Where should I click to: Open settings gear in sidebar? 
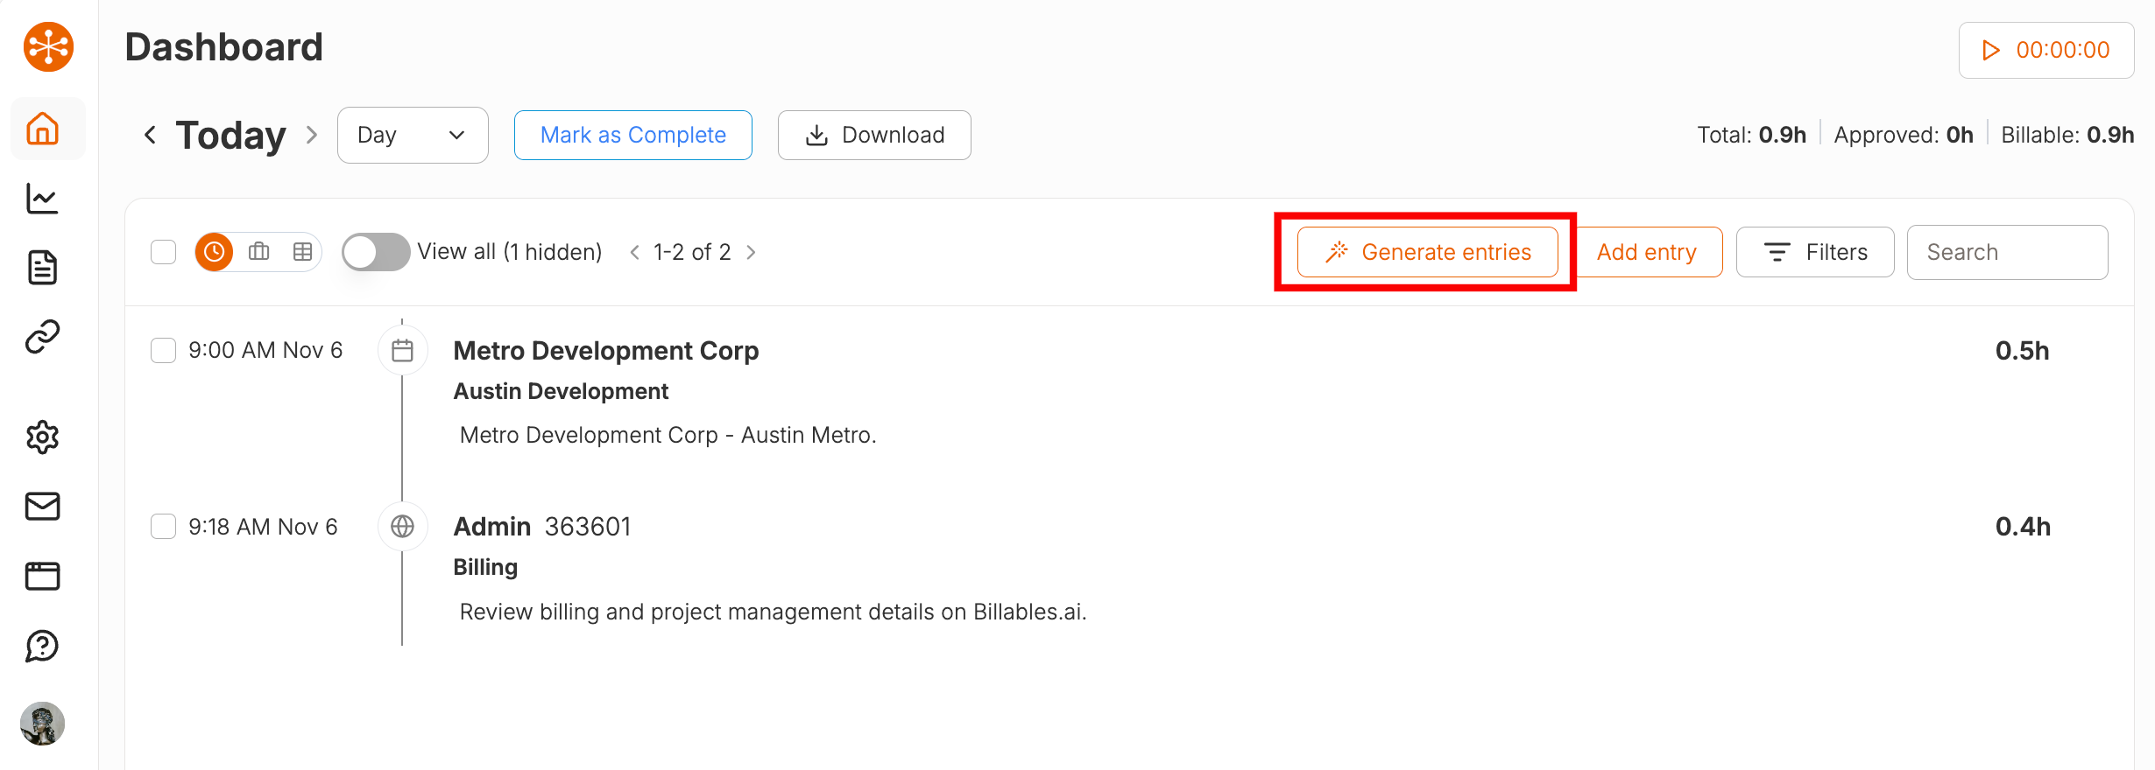pyautogui.click(x=42, y=437)
